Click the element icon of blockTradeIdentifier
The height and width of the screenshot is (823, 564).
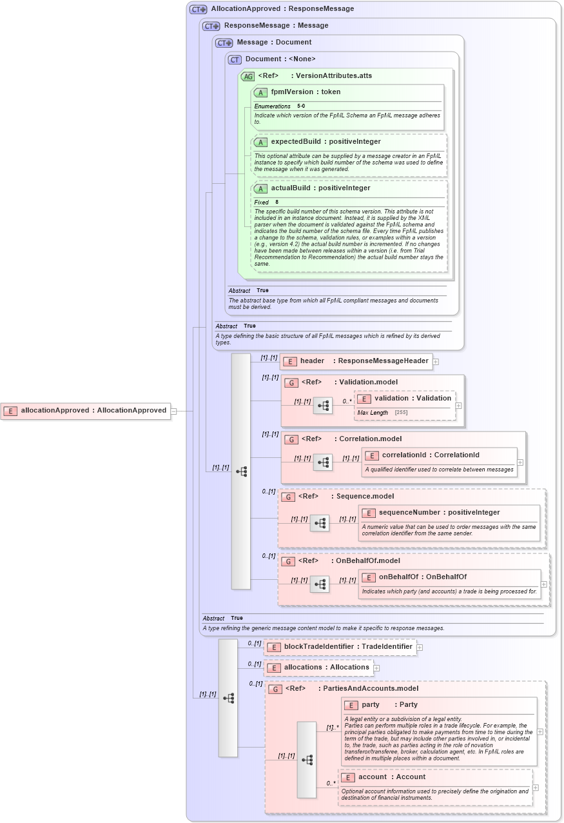pyautogui.click(x=273, y=647)
